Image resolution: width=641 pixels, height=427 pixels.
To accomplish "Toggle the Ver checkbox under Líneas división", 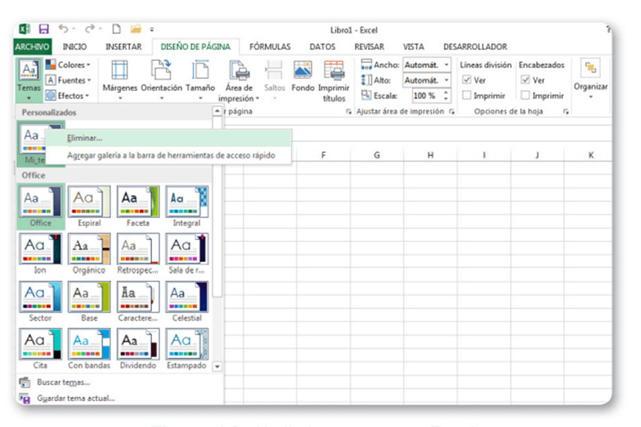I will click(x=467, y=80).
